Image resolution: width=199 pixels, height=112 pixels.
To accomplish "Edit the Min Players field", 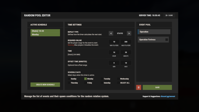I will pyautogui.click(x=114, y=42).
